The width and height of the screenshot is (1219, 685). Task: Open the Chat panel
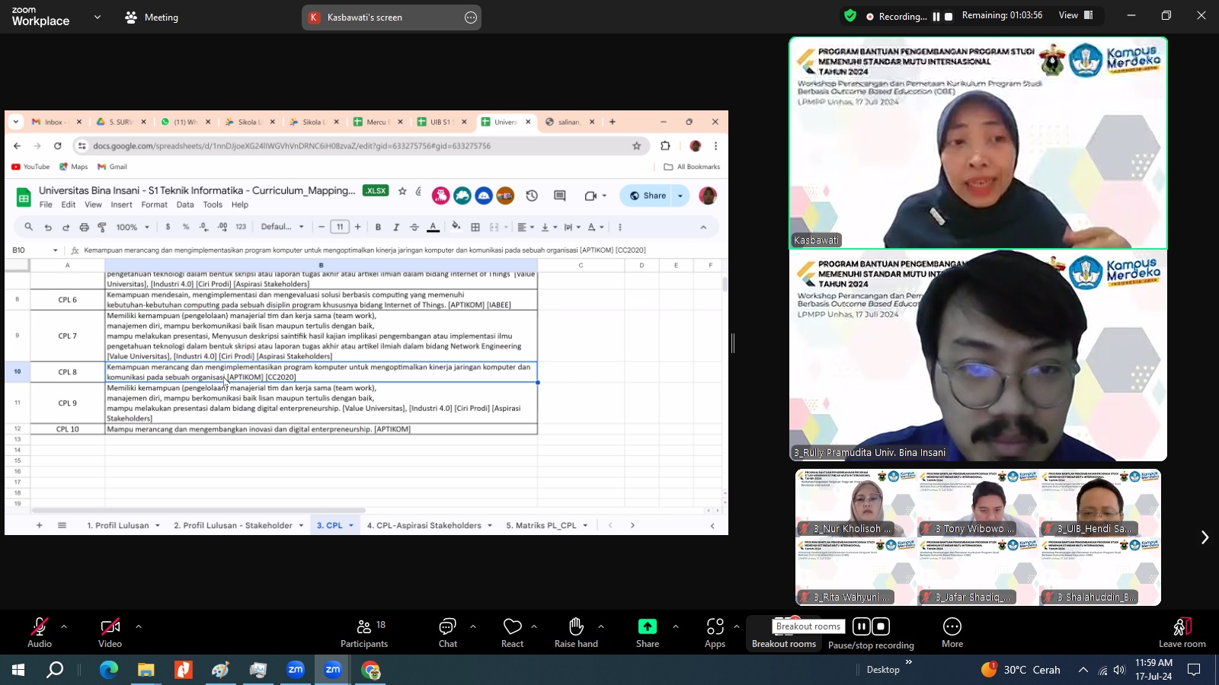[x=447, y=627]
